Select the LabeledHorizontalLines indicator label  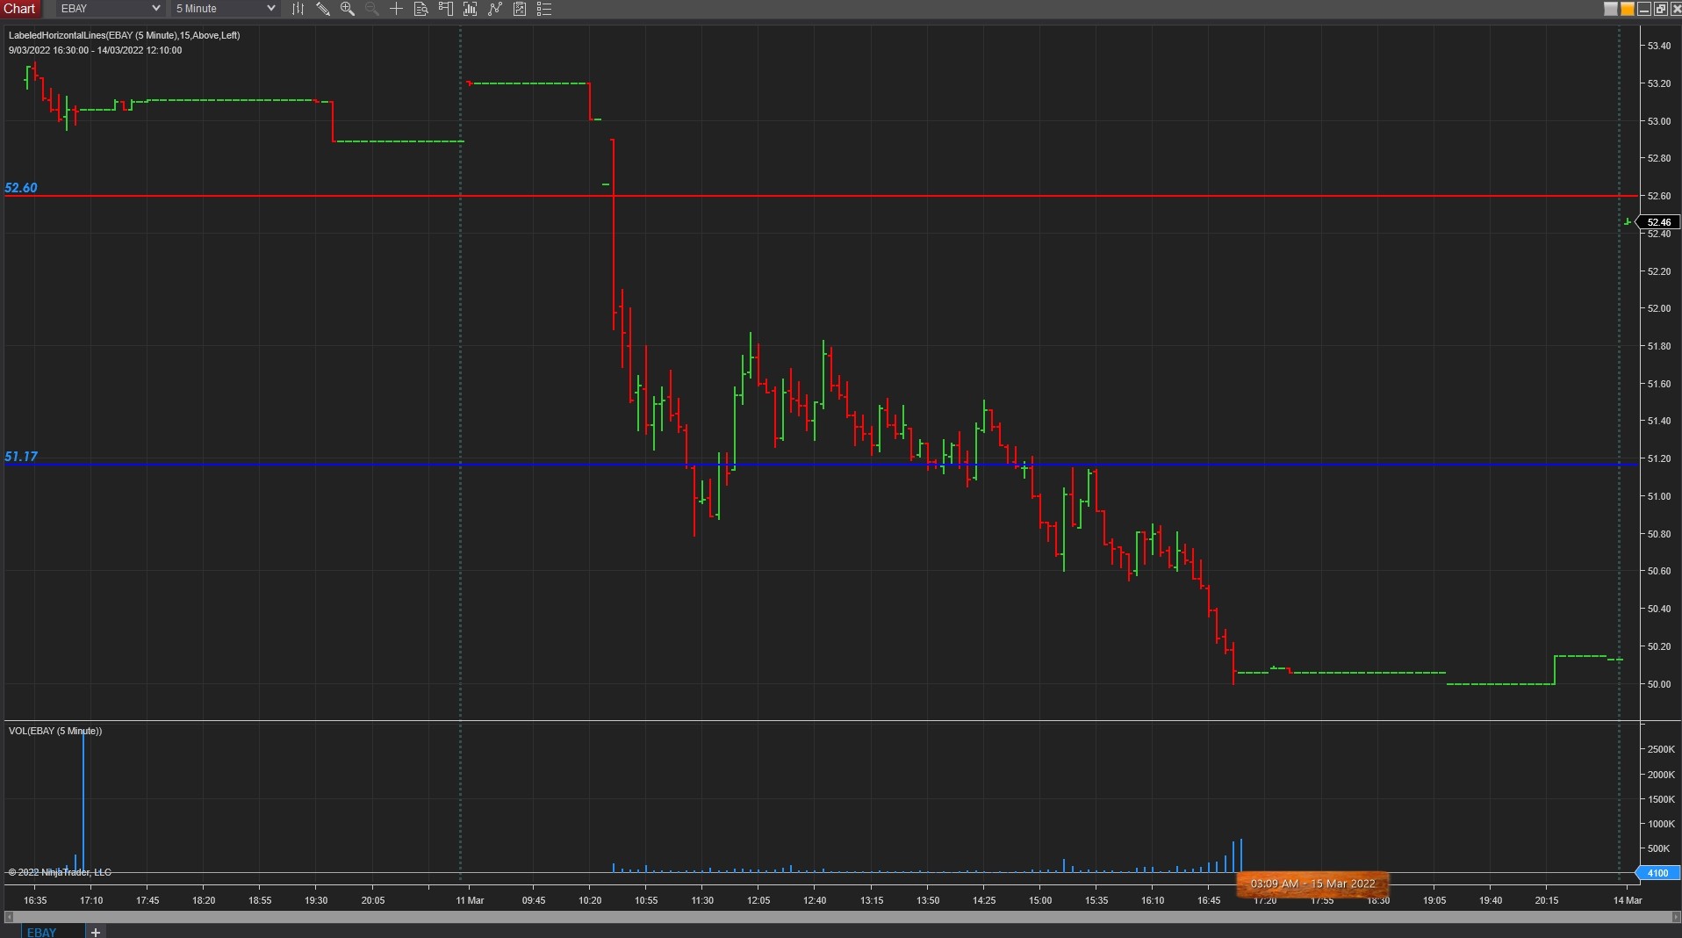pos(124,35)
